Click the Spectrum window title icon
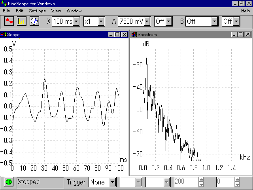 (x=134, y=34)
